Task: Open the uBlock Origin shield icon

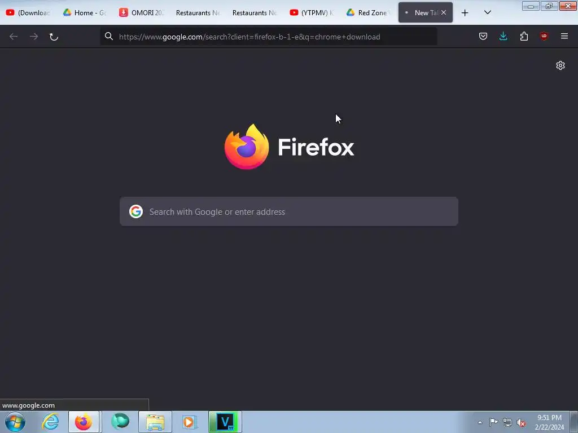Action: pyautogui.click(x=544, y=36)
